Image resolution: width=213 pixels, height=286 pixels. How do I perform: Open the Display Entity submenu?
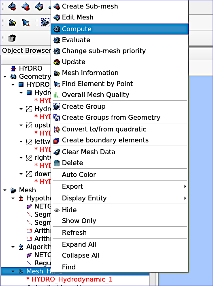[119, 198]
